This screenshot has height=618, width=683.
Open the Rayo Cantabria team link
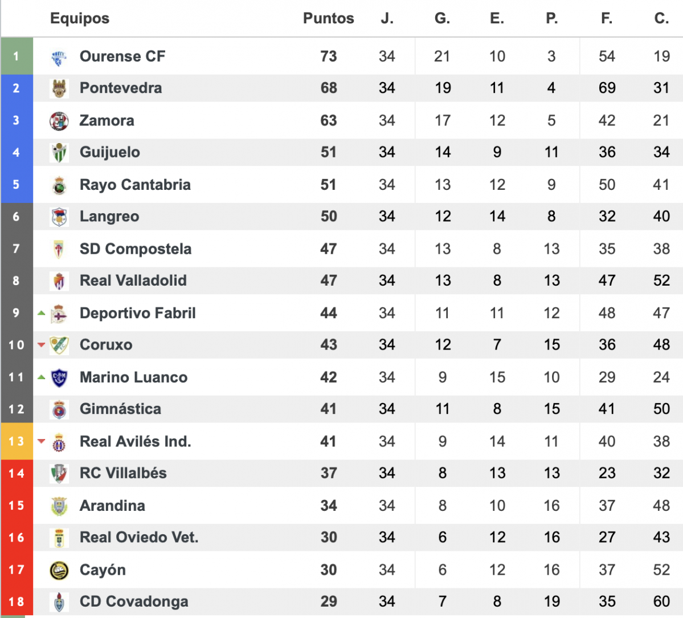click(135, 185)
